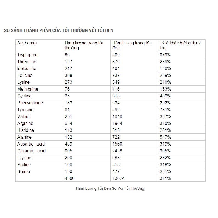
Task: Click the Threonine cell
Action: (27, 62)
